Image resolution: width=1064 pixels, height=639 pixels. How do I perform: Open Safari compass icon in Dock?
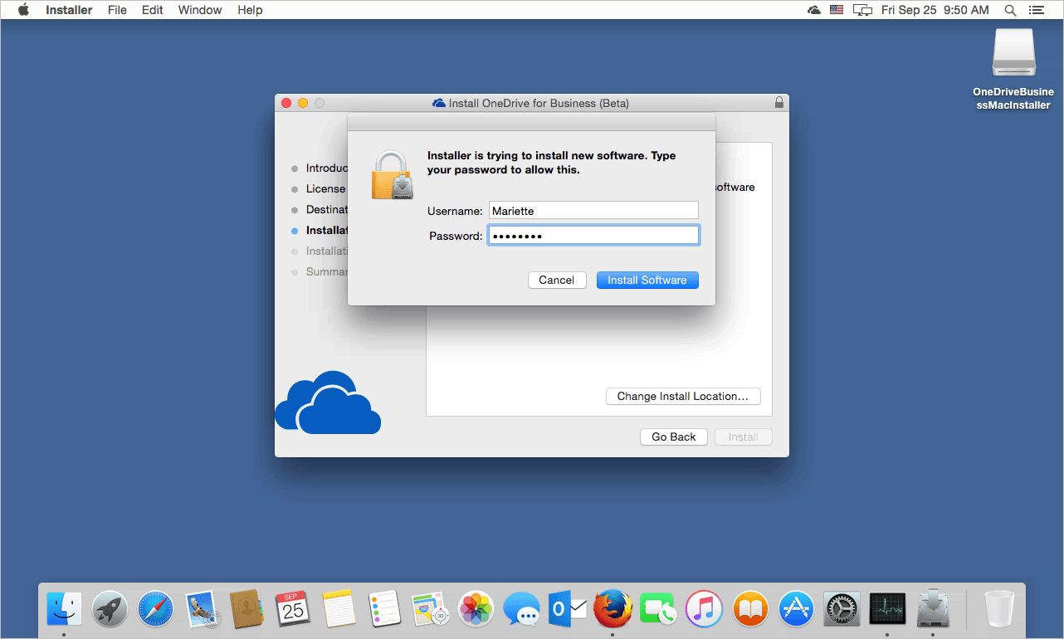[155, 610]
